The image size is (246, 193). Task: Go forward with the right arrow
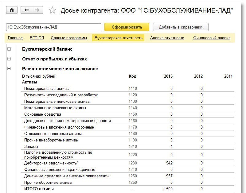(37, 10)
